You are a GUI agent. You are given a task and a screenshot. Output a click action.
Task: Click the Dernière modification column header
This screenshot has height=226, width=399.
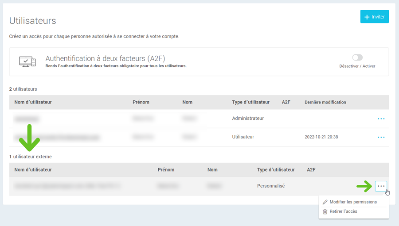tap(325, 102)
